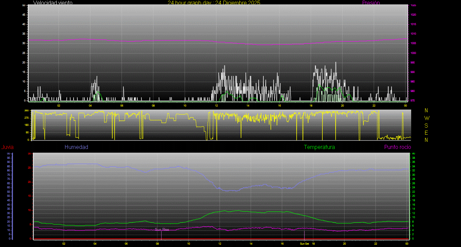Click hour 20 tick on humidity chart axis
Viewport: 461px width, 247px height.
pyautogui.click(x=344, y=244)
